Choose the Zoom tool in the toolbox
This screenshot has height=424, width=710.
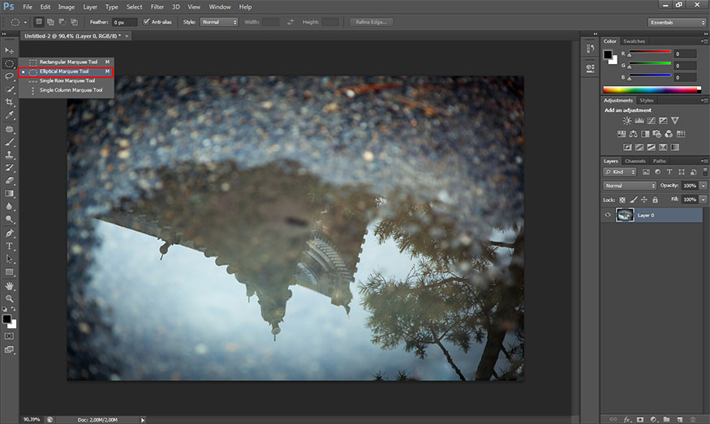(x=10, y=298)
